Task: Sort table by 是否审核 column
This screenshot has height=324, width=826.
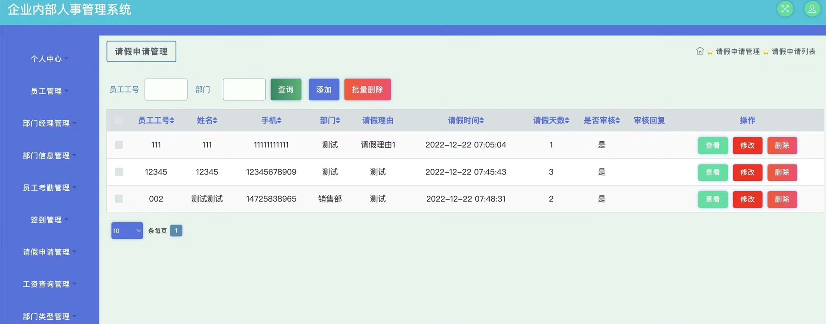Action: [618, 121]
